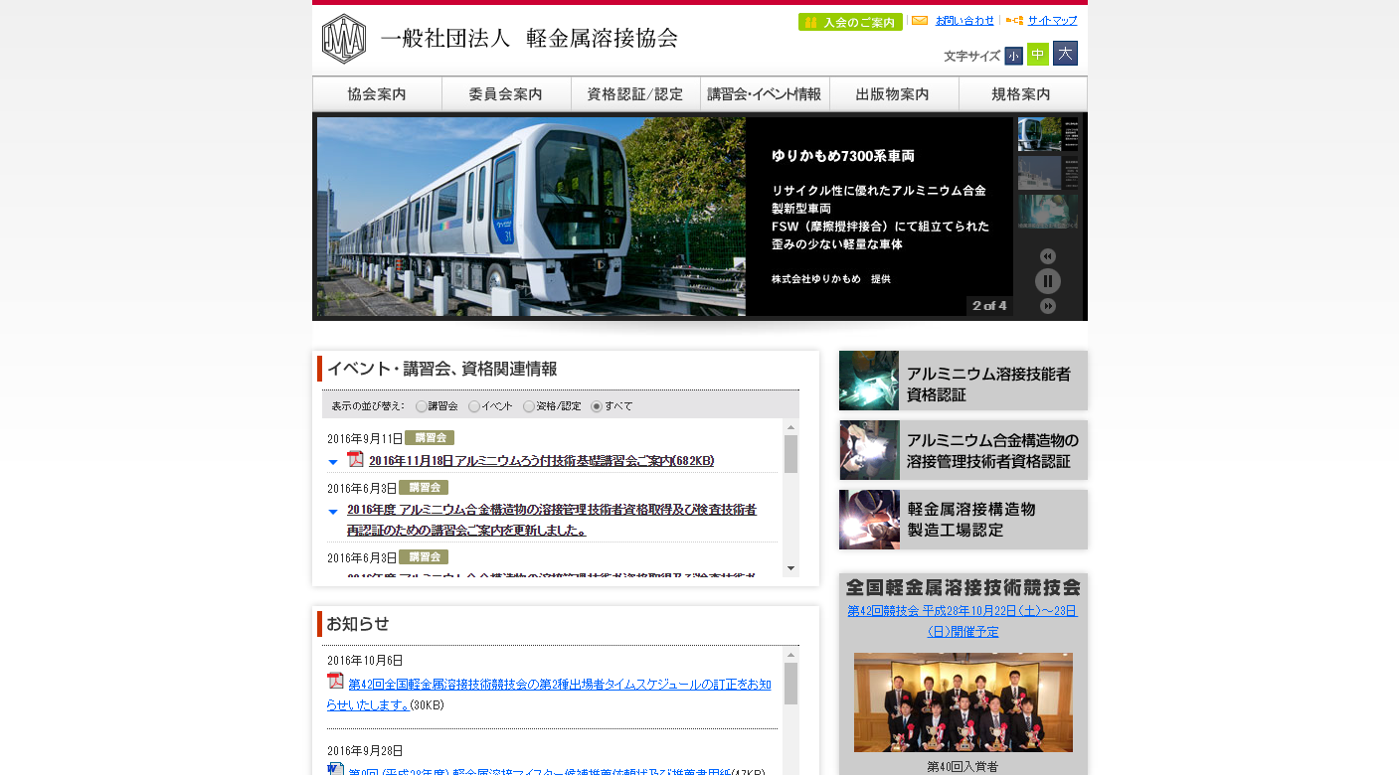Open the 入会のご案内 membership button

(850, 22)
